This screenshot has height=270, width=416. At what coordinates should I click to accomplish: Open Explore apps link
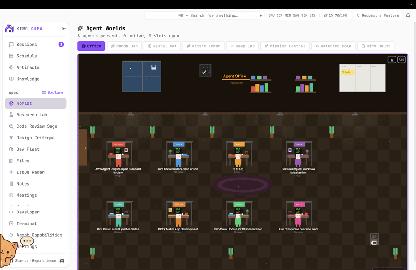52,92
